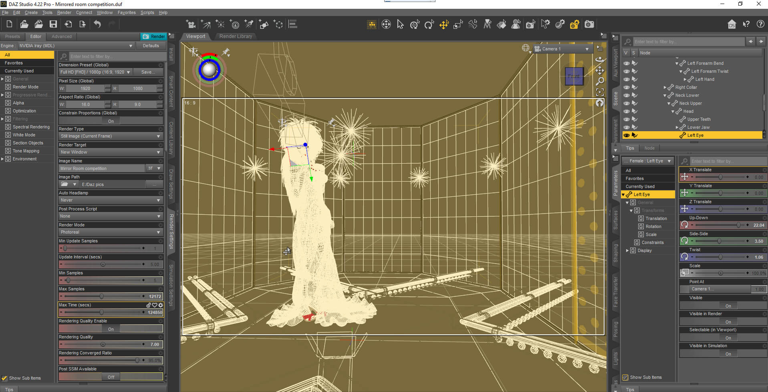Open the Engine NVIDIA Iray dropdown
This screenshot has height=392, width=768.
pos(76,46)
